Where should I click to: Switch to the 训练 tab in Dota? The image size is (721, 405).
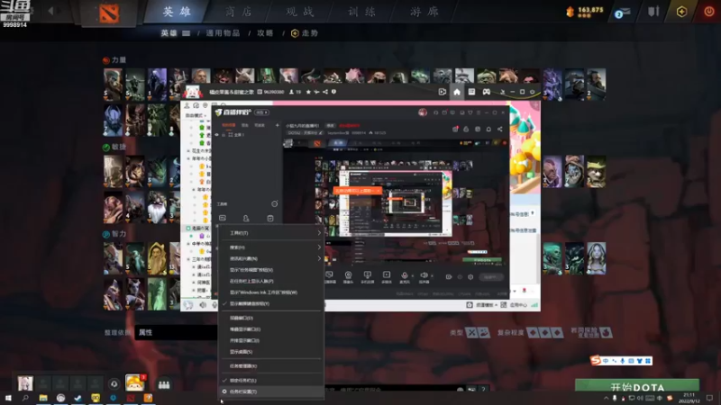click(361, 12)
